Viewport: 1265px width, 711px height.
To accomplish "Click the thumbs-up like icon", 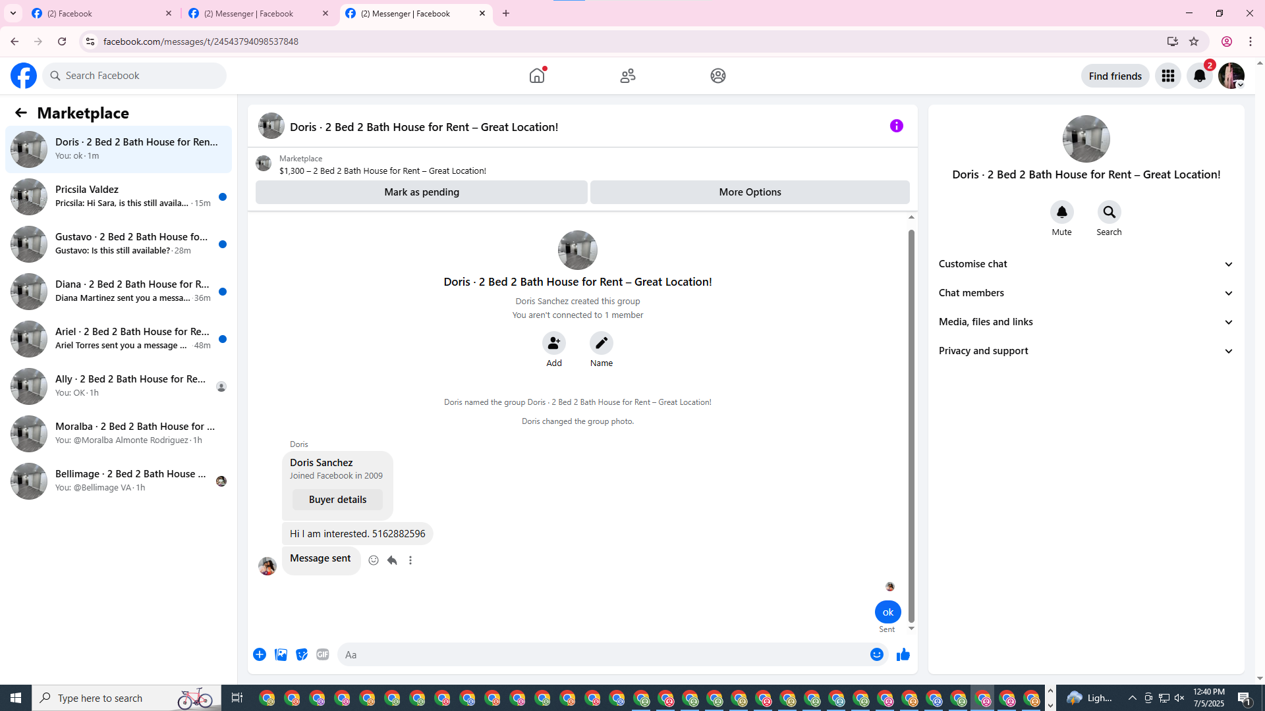I will click(x=903, y=654).
